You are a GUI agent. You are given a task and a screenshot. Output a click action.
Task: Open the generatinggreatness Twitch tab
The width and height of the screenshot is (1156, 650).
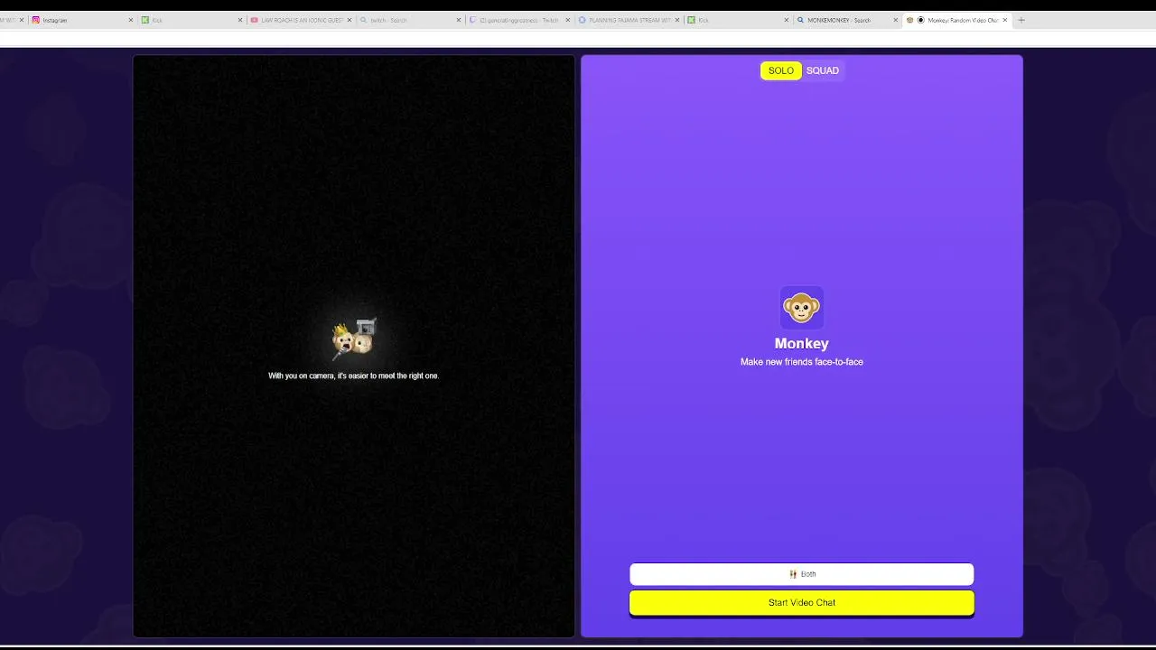519,20
